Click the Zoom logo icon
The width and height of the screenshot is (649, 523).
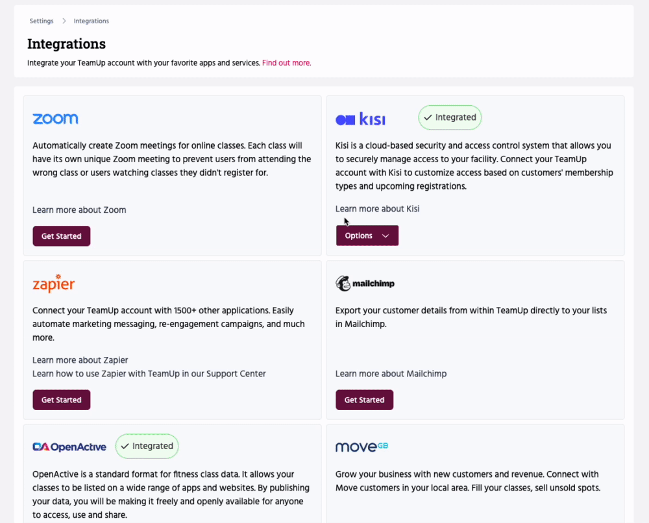click(55, 119)
